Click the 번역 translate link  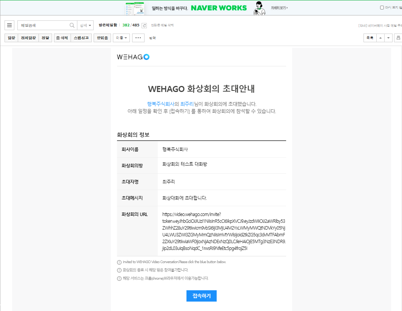pyautogui.click(x=152, y=38)
